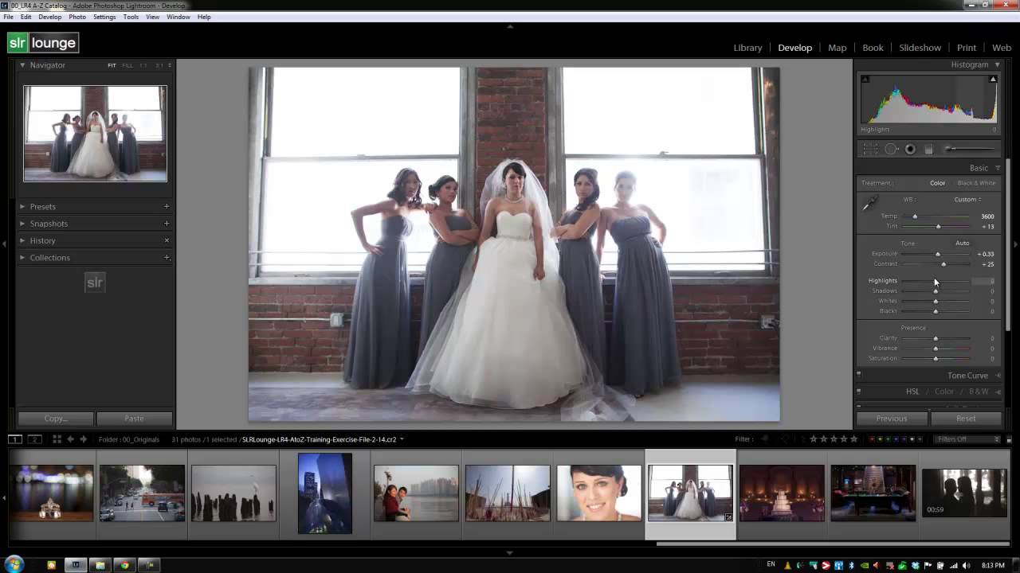Open the Filters Off dropdown

pos(967,439)
